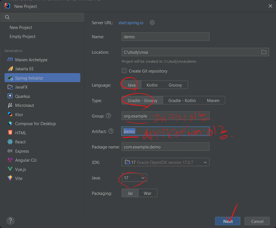This screenshot has height=228, width=276.
Task: Choose Gradle - Groovy build type
Action: click(x=142, y=100)
